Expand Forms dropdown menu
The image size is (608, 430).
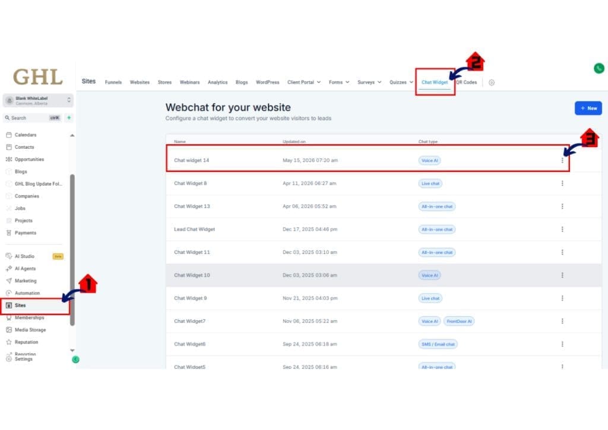click(x=339, y=82)
